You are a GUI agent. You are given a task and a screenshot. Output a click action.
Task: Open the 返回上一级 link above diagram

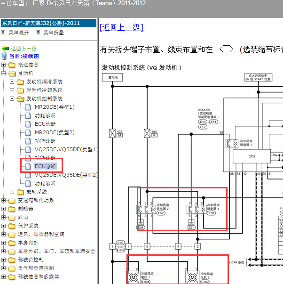pyautogui.click(x=121, y=28)
